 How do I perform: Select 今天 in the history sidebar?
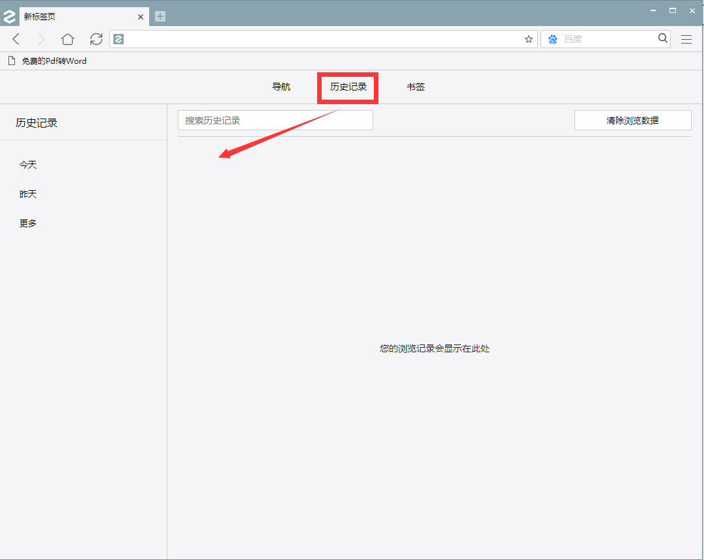[28, 165]
